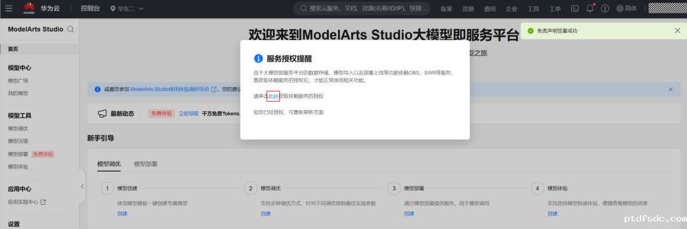Click 创建 under step 4 模型体验

(x=552, y=214)
